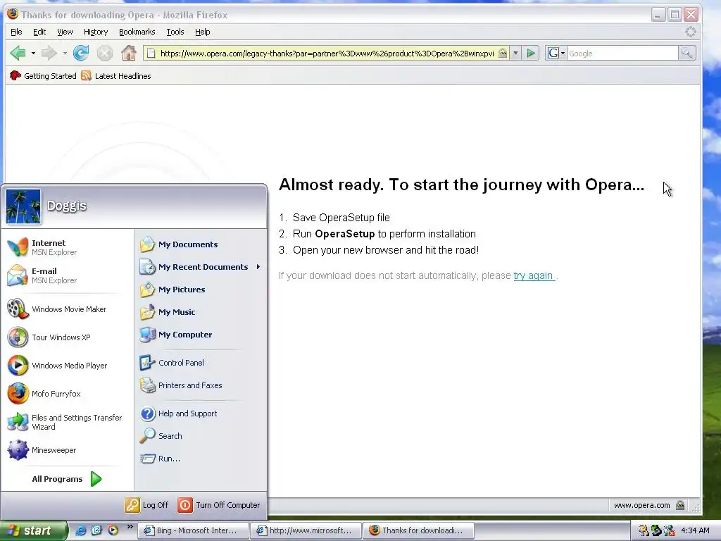Reload the page with the Refresh icon
Screen dimensions: 721x541
(x=81, y=54)
